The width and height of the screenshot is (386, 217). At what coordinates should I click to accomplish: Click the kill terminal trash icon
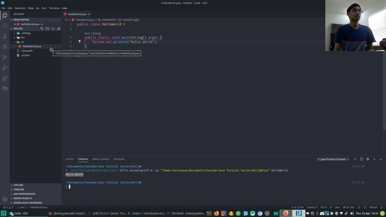(x=368, y=159)
